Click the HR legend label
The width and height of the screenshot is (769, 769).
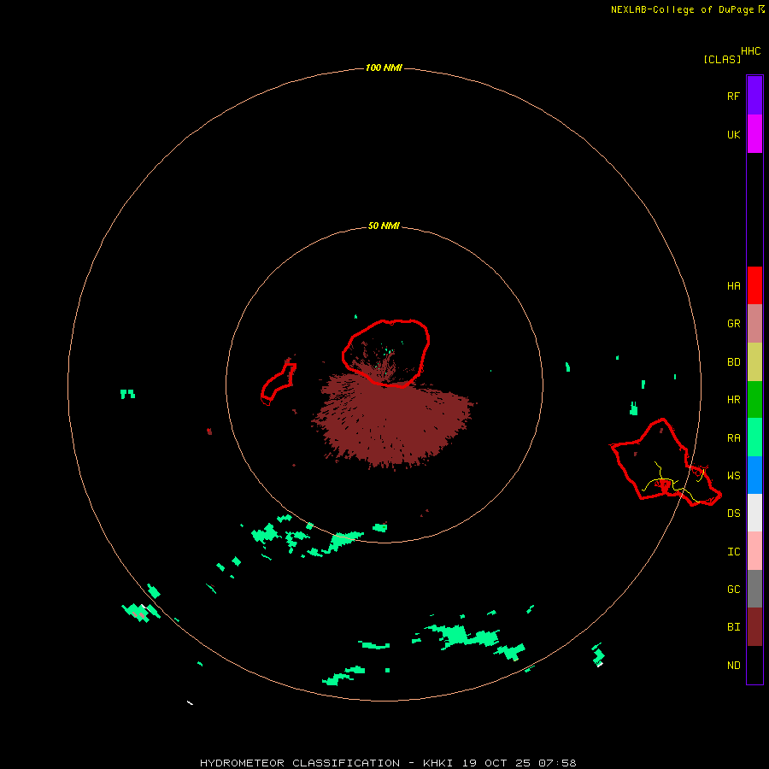(733, 399)
